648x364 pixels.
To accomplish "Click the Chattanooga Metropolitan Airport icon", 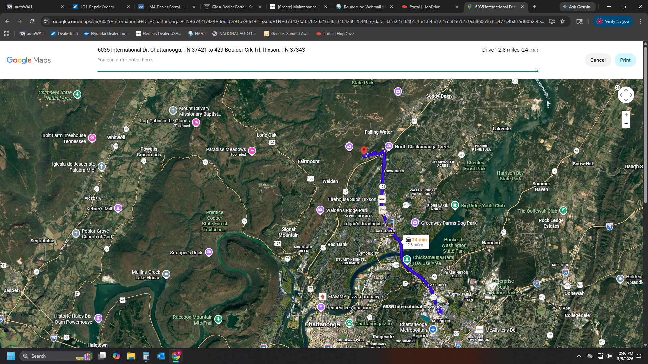I will (433, 329).
